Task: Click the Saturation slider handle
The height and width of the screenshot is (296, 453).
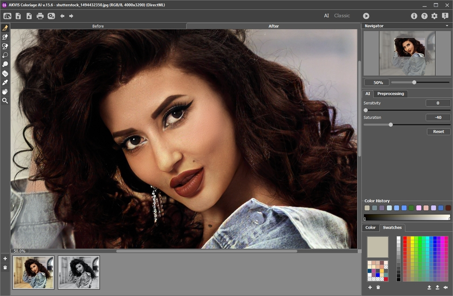Action: click(x=390, y=125)
